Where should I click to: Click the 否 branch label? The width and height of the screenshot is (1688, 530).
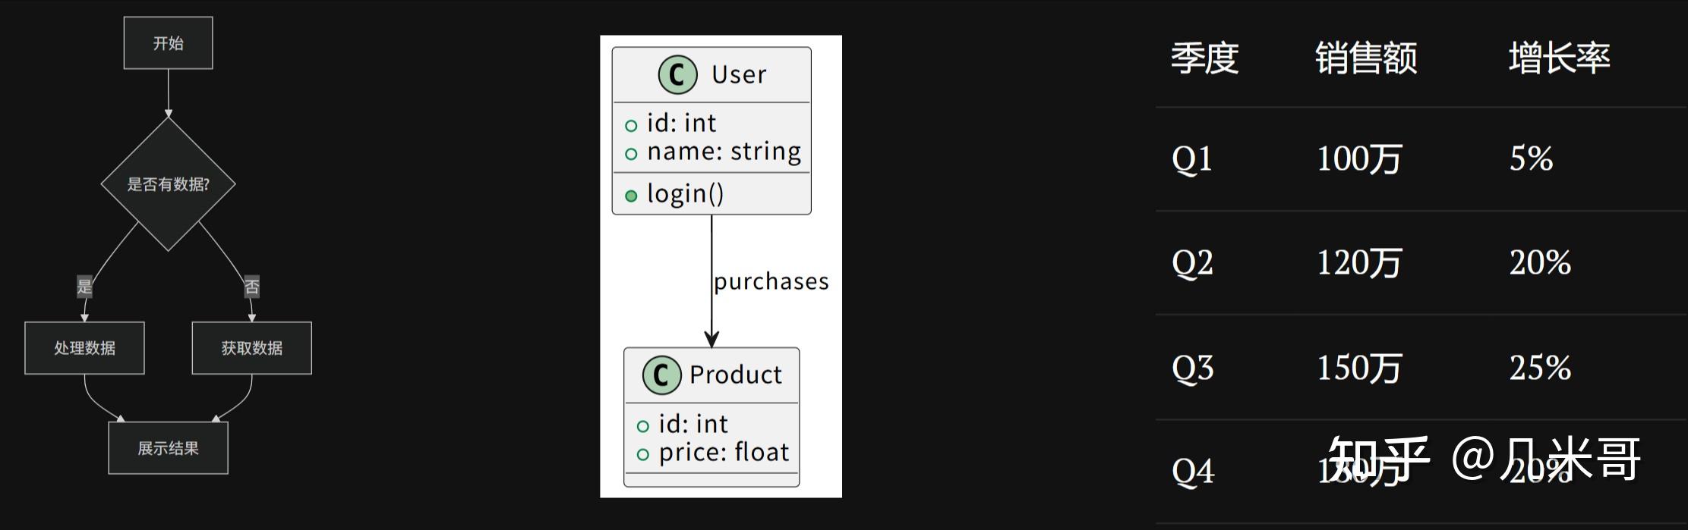click(x=251, y=287)
